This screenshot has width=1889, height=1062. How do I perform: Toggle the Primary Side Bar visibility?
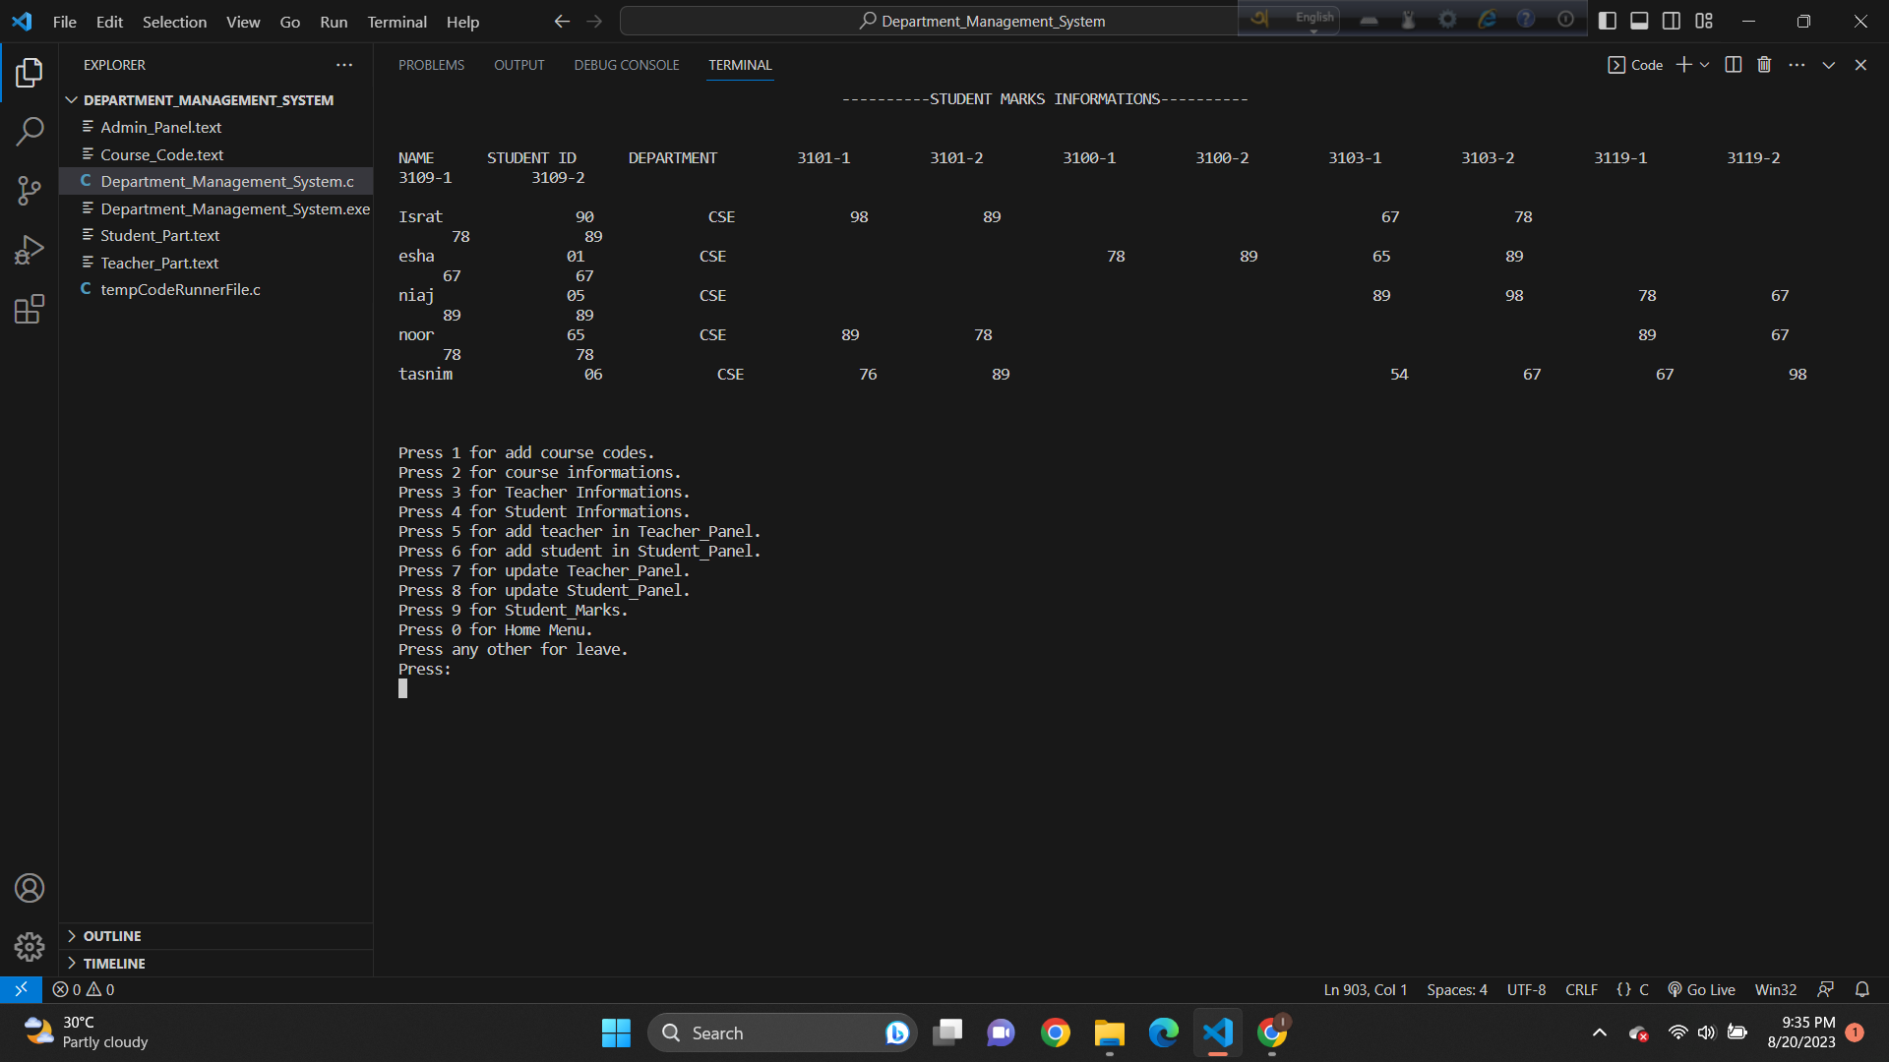(x=1608, y=20)
